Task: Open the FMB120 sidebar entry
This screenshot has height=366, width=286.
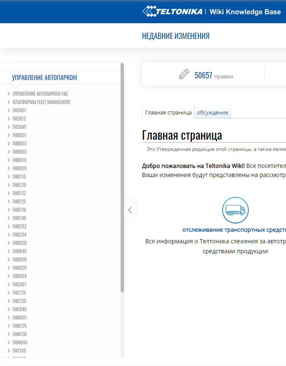Action: pyautogui.click(x=19, y=185)
